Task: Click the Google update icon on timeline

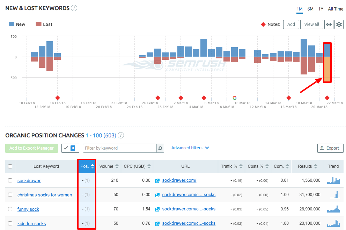Action: tap(235, 98)
